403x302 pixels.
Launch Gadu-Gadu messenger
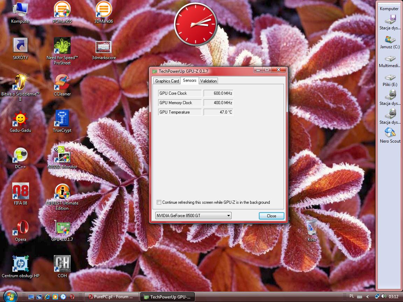pos(20,122)
